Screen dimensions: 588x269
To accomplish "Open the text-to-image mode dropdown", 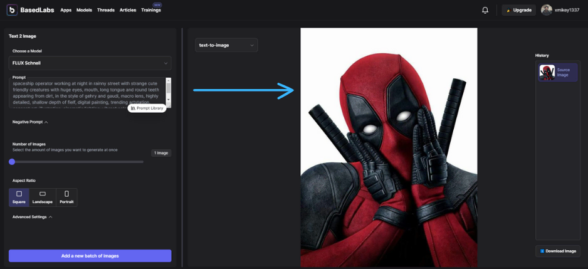I will click(226, 45).
